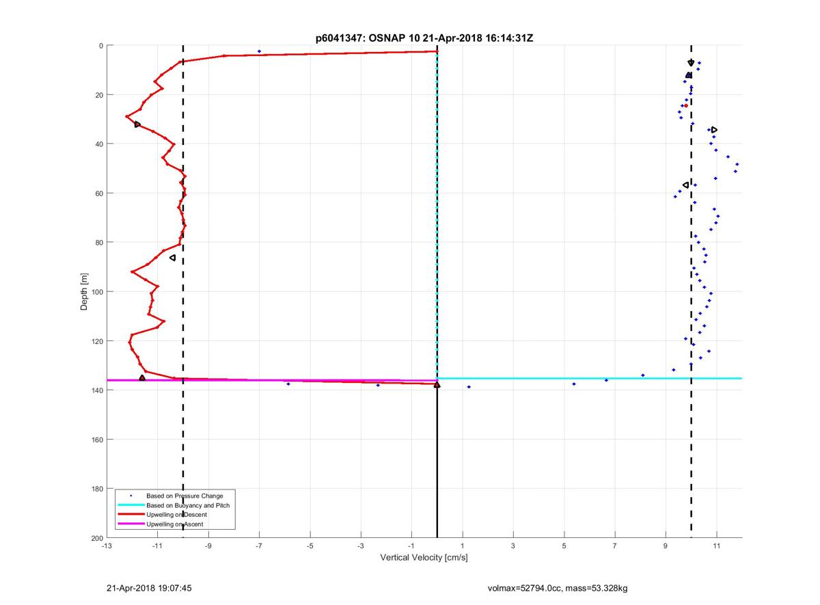Select the 'Upwelling on Descent' legend entry

point(176,514)
